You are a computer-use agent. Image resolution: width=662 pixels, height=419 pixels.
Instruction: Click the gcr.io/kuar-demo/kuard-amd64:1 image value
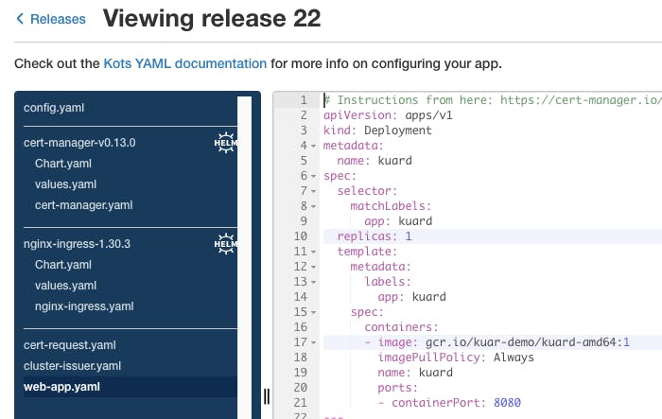[528, 342]
